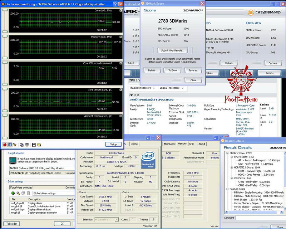Click the yellow marker icon next to pause
The height and width of the screenshot is (229, 286).
point(15,145)
